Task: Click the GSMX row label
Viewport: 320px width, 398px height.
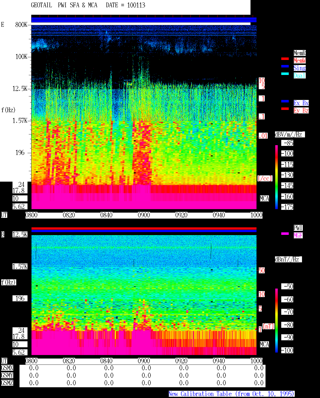Action: 7,368
